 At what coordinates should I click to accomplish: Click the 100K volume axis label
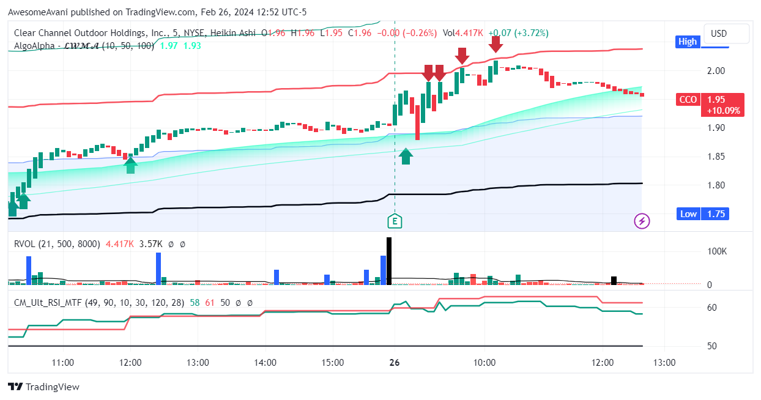[717, 251]
